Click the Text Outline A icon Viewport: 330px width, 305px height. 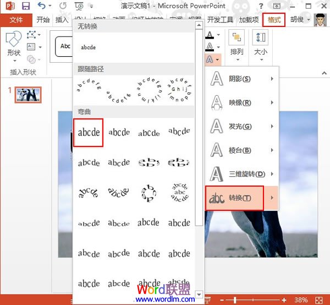(x=210, y=47)
